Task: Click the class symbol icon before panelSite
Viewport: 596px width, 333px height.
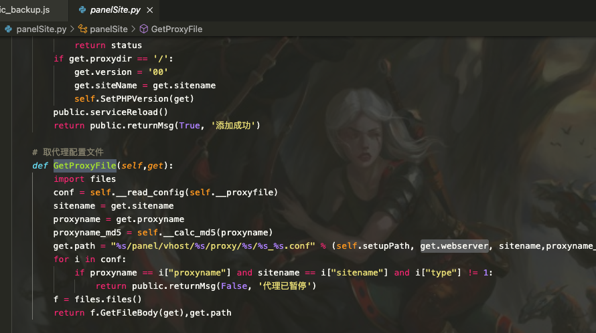Action: click(83, 29)
